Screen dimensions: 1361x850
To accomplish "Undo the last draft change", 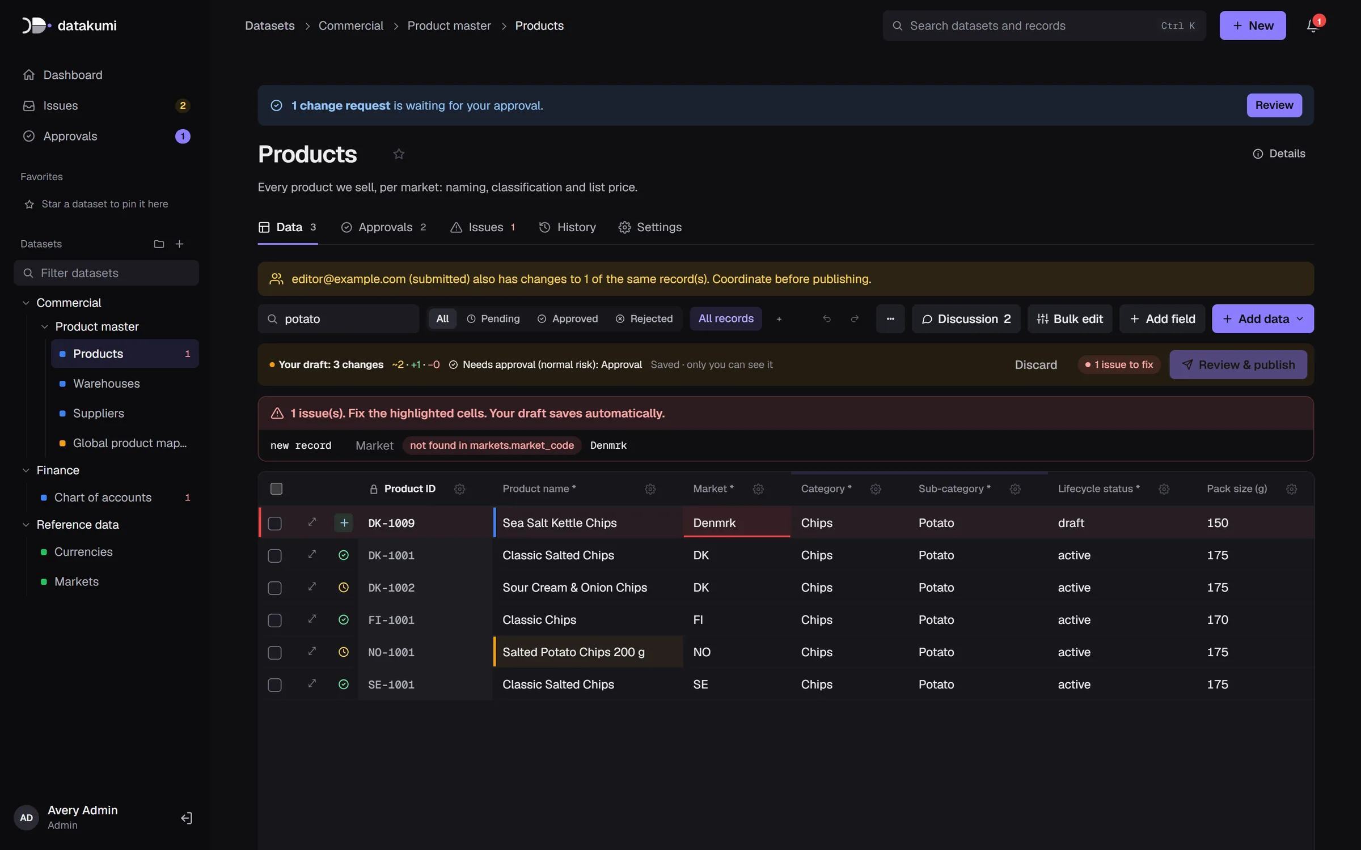I will (827, 319).
